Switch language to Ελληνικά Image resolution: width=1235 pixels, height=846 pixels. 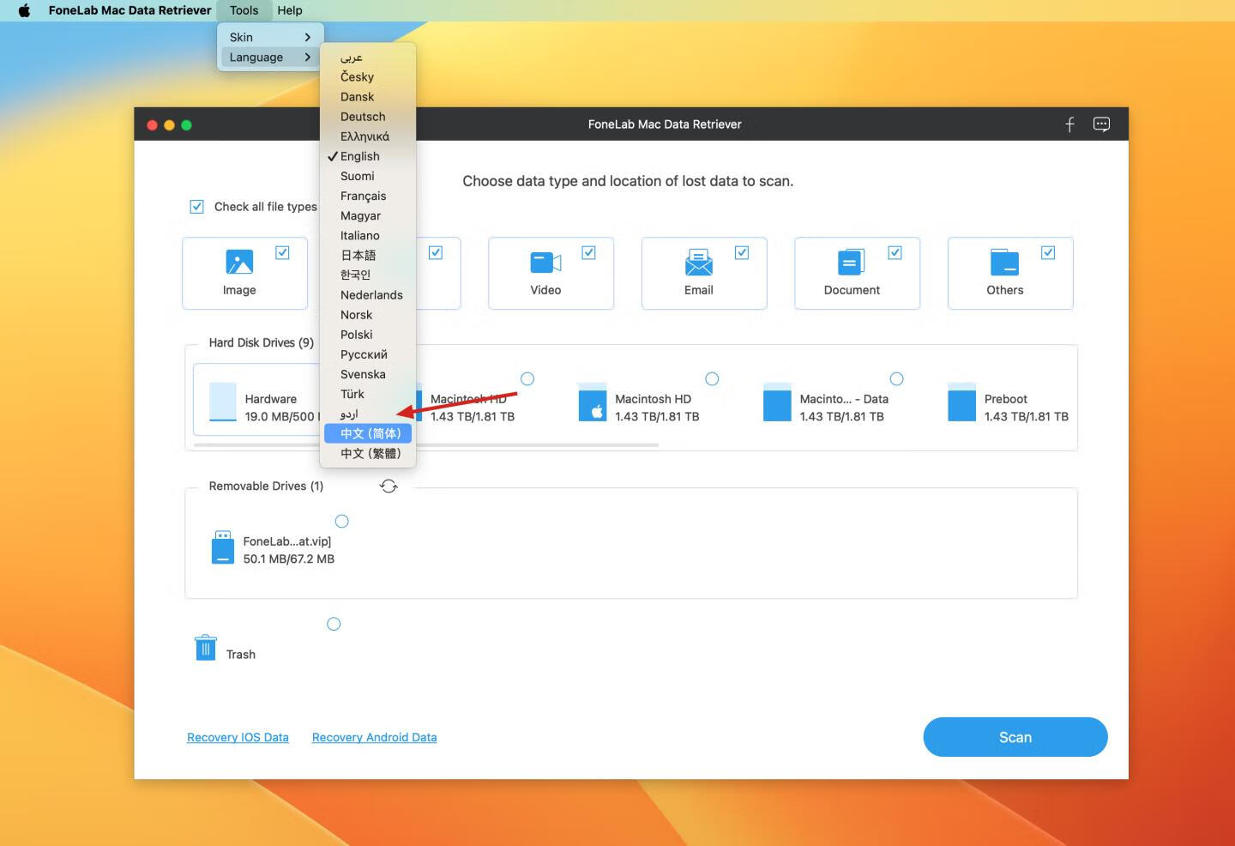(368, 136)
